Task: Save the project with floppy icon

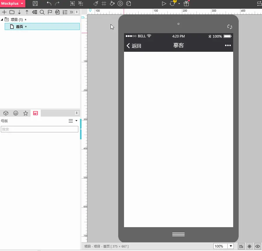Action: click(x=35, y=3)
